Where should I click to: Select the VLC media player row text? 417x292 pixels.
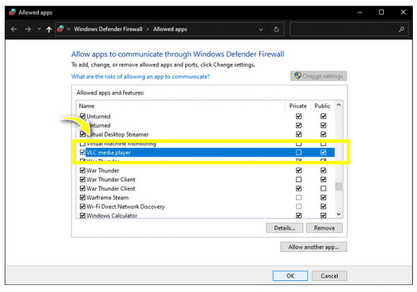(108, 153)
